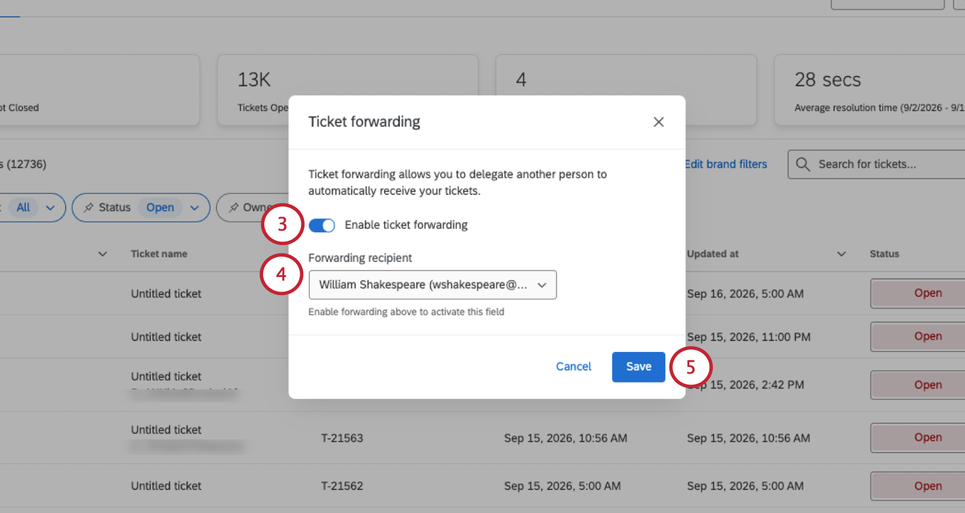
Task: Click the Edit brand filters link
Action: pos(726,164)
